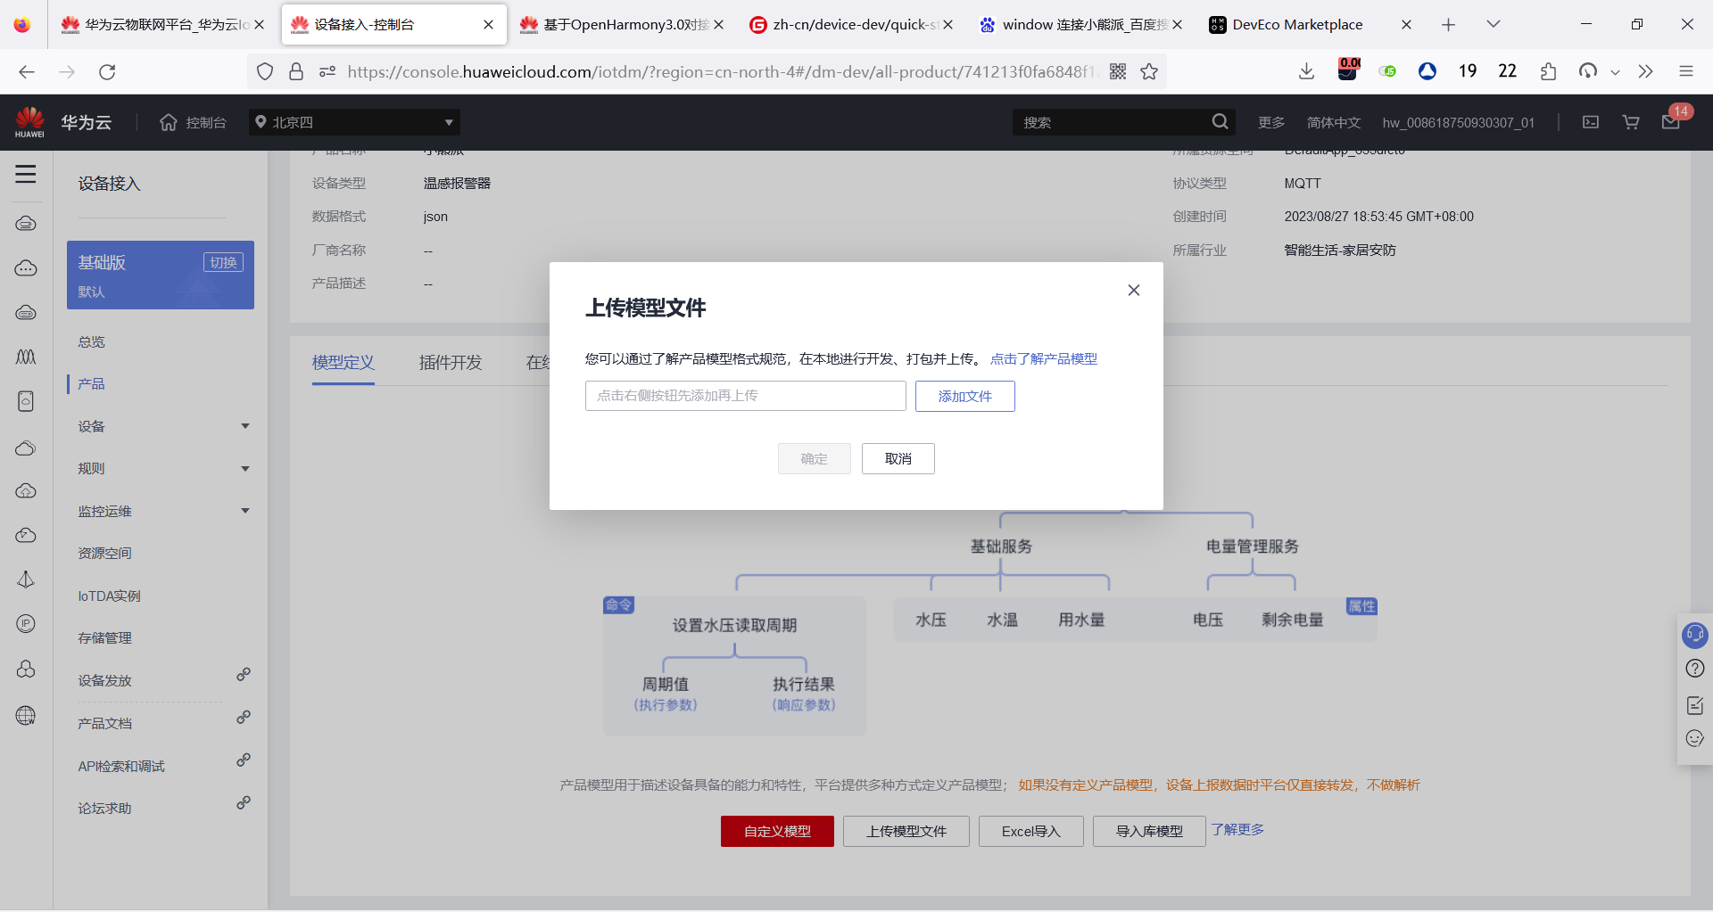This screenshot has width=1713, height=912.
Task: Click the 添加文件 button in the dialog
Action: [964, 396]
